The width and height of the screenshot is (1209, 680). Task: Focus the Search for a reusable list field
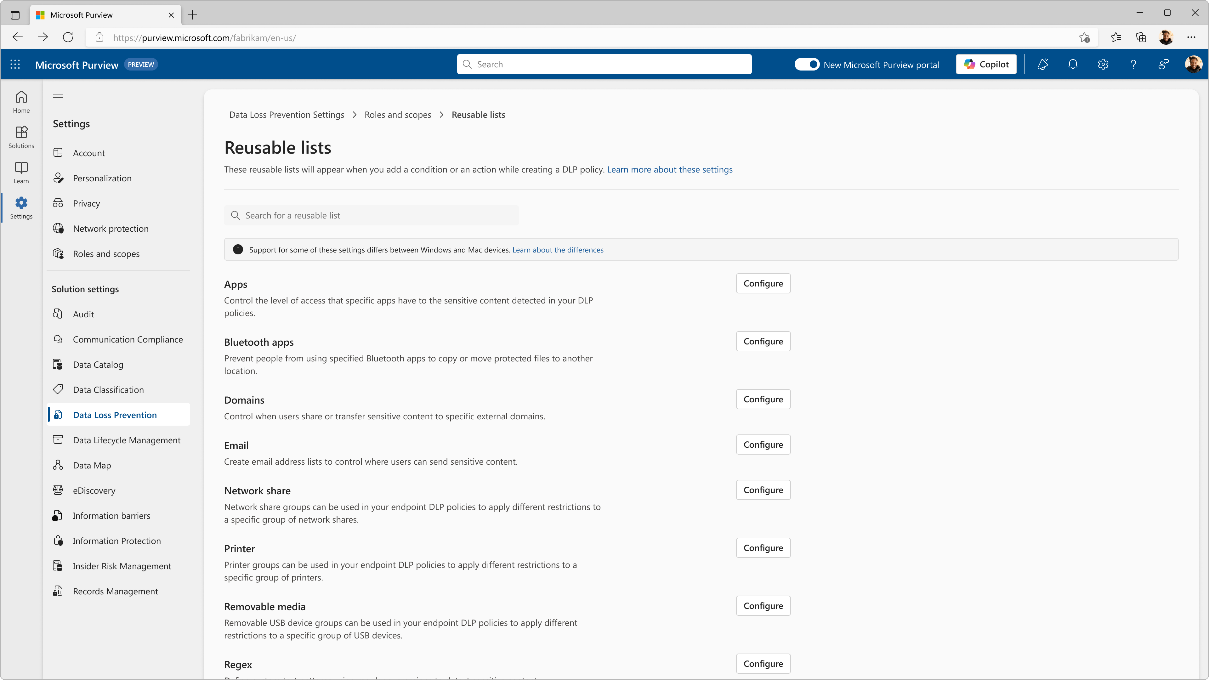[371, 215]
